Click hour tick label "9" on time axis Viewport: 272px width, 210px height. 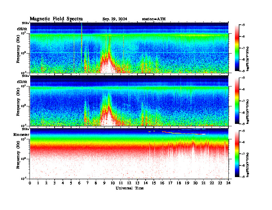[x=104, y=183]
